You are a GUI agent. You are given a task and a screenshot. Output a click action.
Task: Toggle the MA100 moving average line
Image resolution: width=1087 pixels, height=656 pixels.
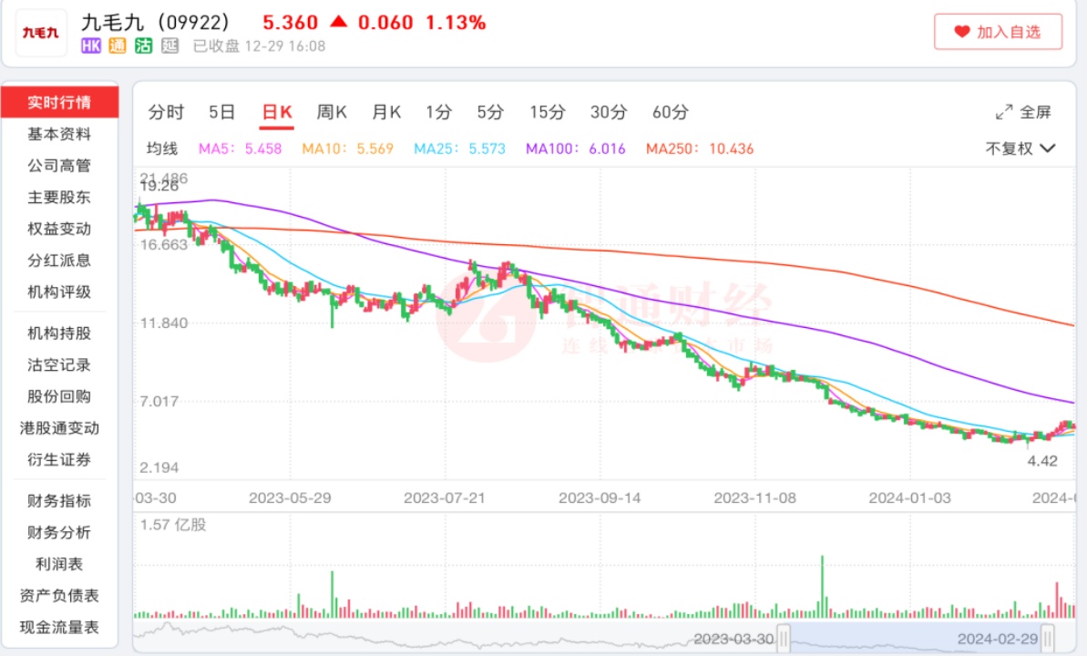(x=576, y=149)
